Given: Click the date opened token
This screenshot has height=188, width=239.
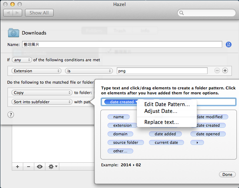Looking at the screenshot, I should point(208,134).
